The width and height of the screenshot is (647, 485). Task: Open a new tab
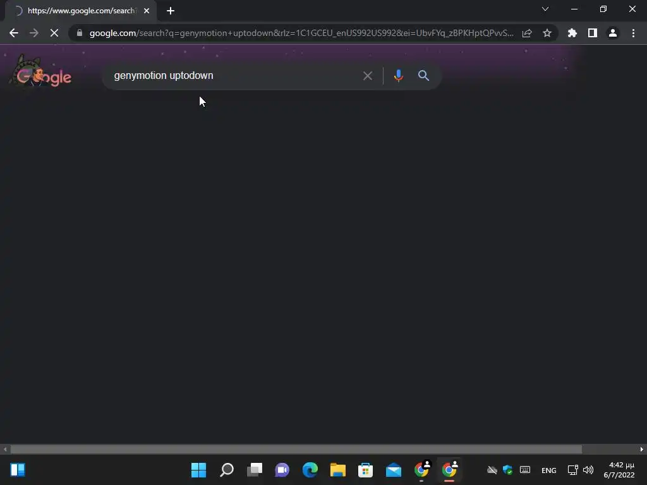point(171,11)
